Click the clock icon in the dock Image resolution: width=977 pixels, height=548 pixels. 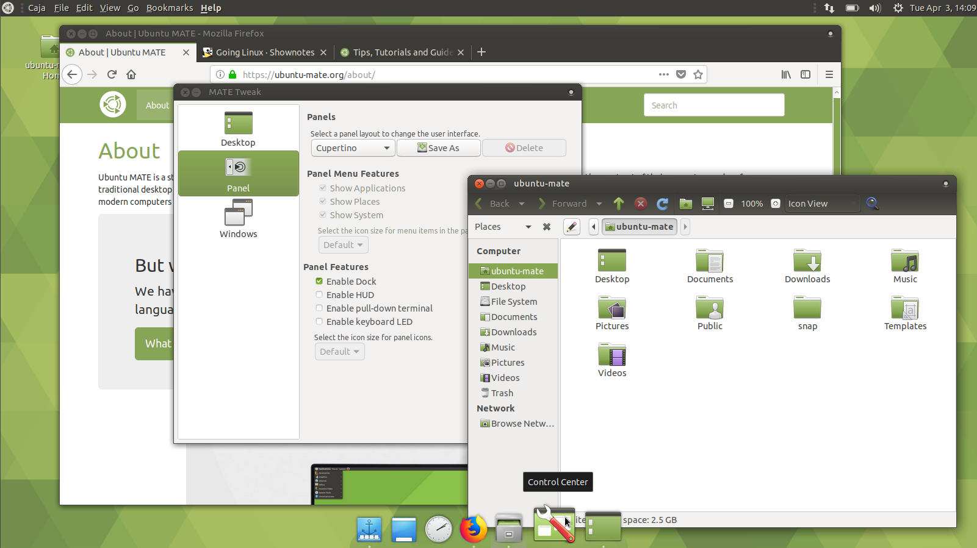(x=438, y=528)
